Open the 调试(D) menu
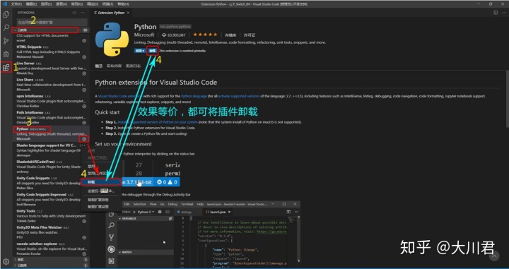 point(92,4)
